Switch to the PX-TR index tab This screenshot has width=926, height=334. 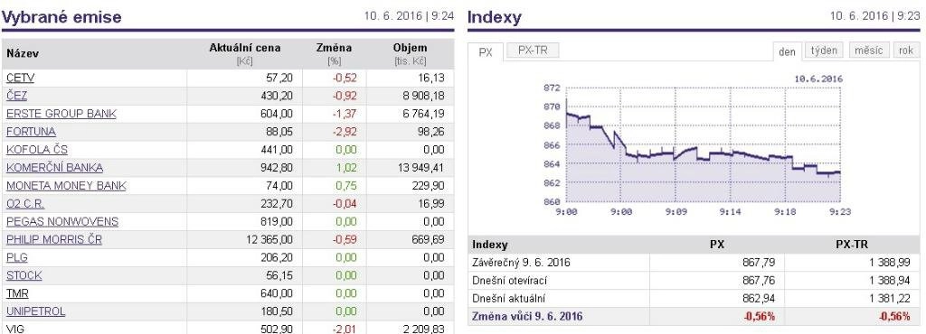[x=533, y=51]
